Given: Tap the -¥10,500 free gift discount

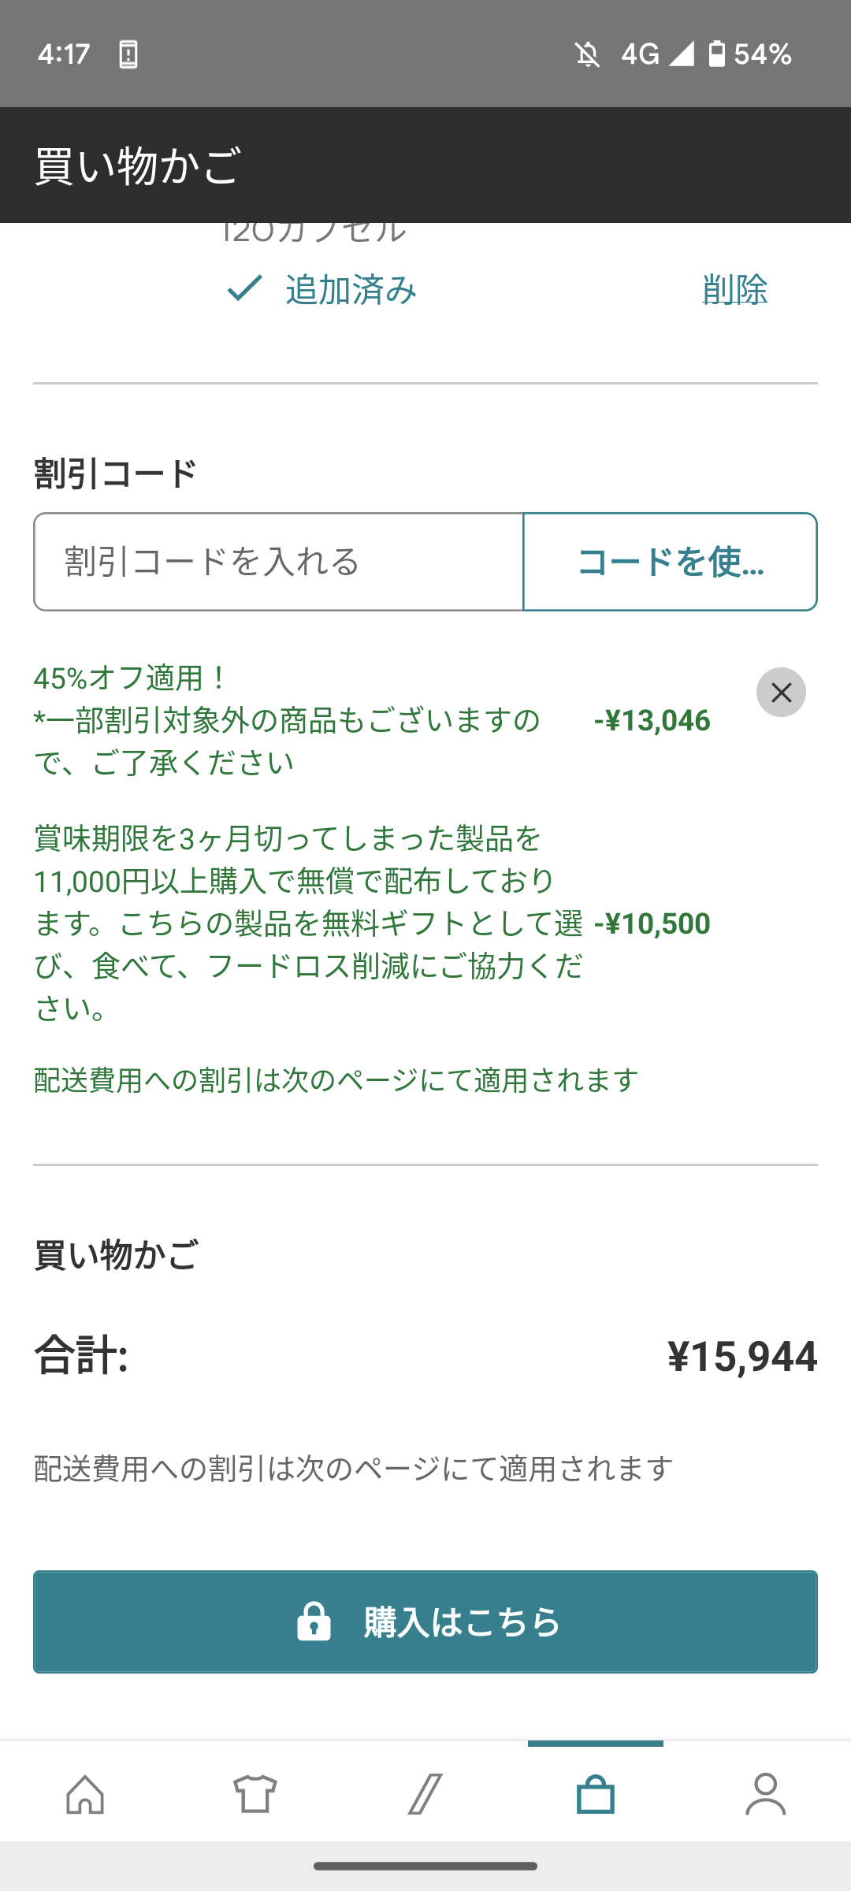Looking at the screenshot, I should pos(652,923).
